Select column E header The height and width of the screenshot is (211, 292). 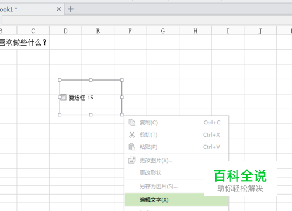pos(98,31)
